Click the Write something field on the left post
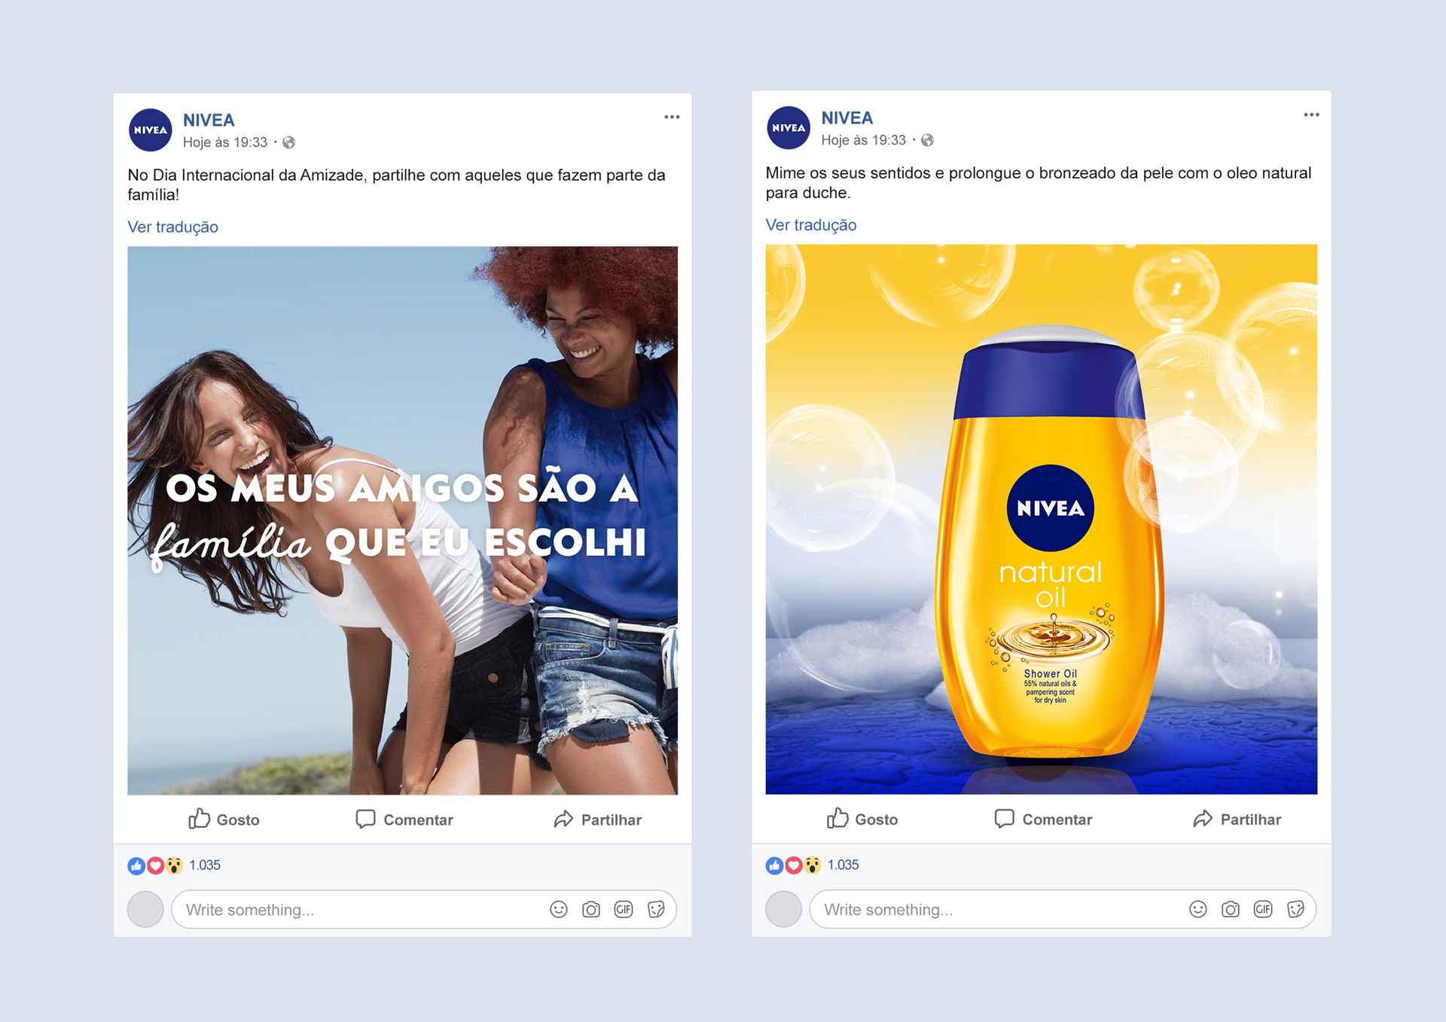 click(x=424, y=909)
